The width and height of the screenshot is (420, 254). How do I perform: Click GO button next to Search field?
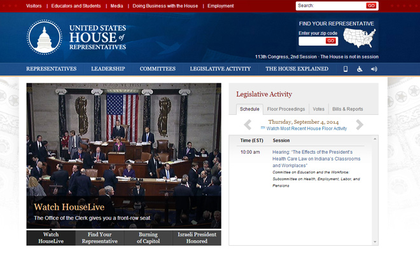click(x=371, y=6)
